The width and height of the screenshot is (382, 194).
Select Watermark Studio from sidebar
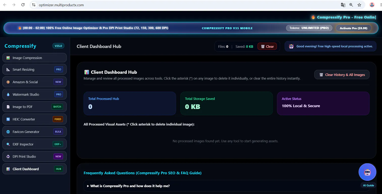[x=35, y=94]
